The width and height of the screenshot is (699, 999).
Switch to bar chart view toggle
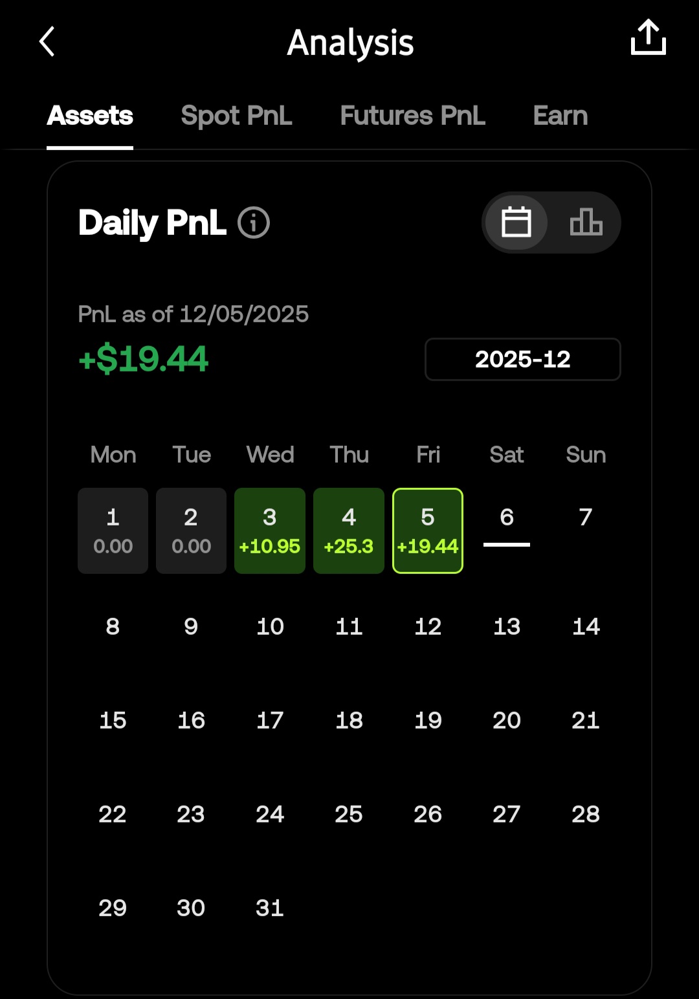(x=586, y=223)
